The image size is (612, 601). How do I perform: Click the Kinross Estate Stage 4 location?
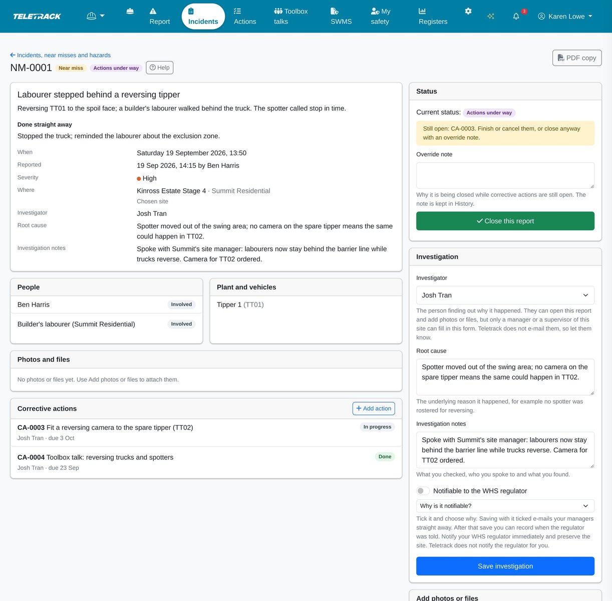coord(171,191)
